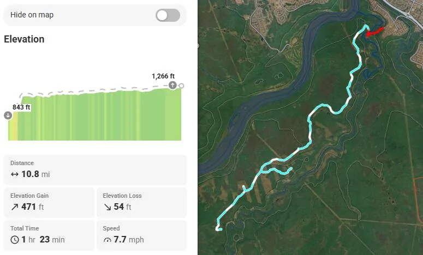Screen dimensions: 423x255
Task: Click the elevation gain up-right arrow icon
Action: coord(15,207)
